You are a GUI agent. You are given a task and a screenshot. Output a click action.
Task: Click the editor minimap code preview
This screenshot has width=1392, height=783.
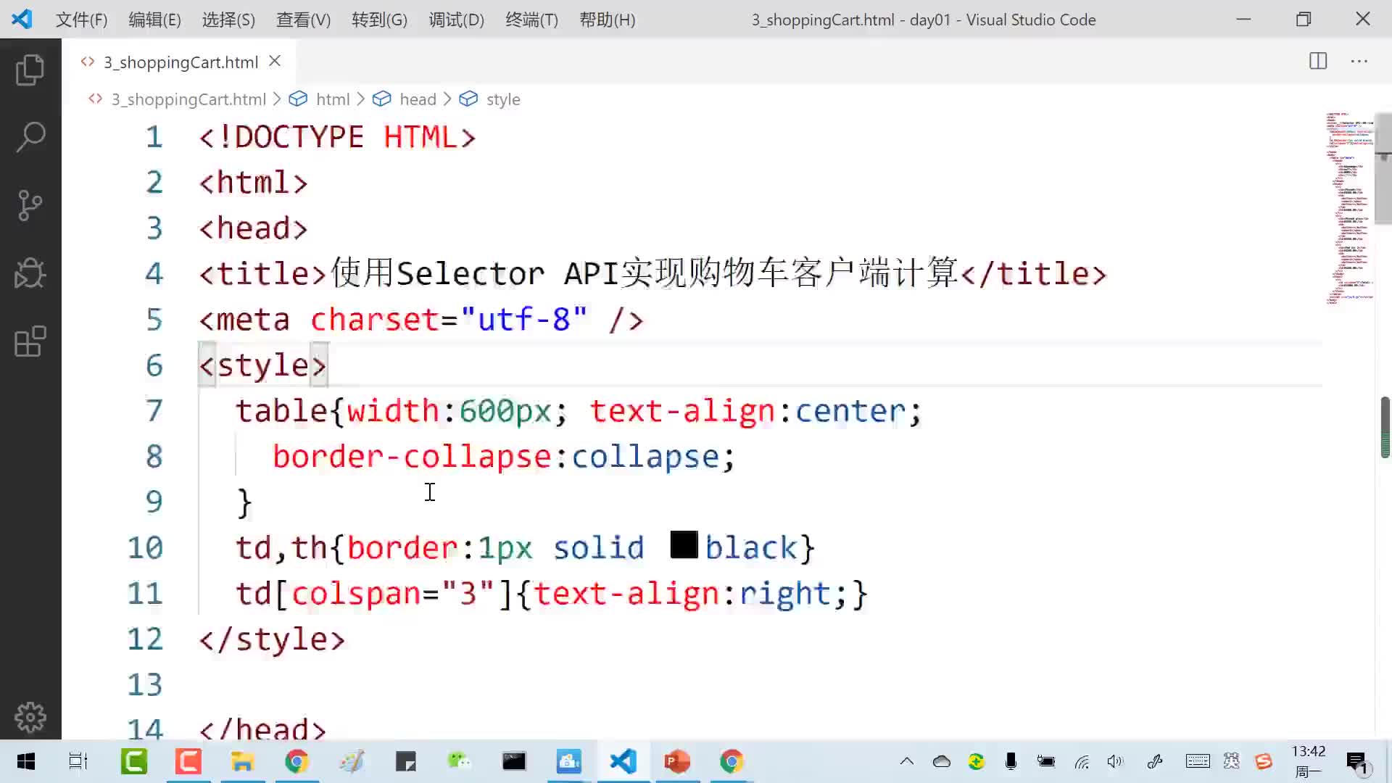point(1348,209)
